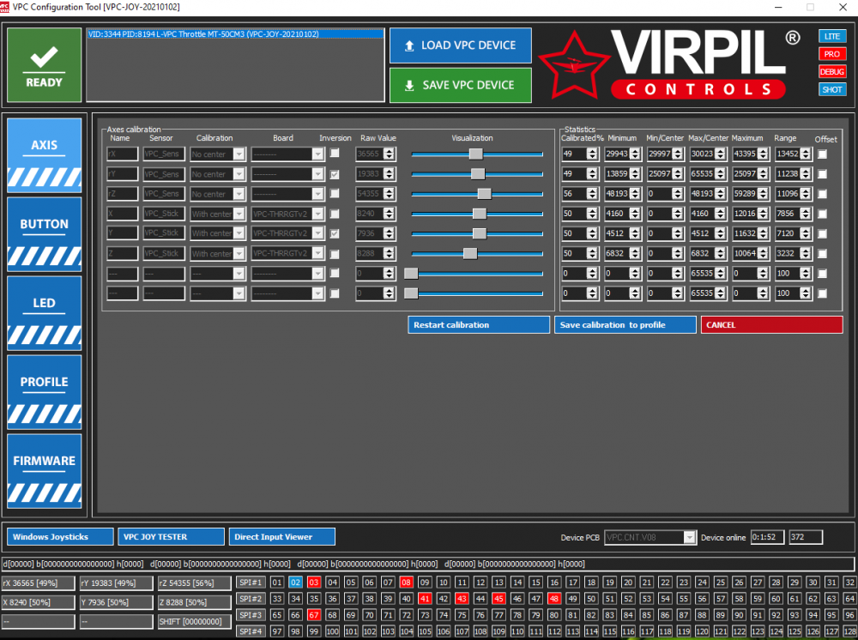Toggle inversion for X axis
The height and width of the screenshot is (640, 858).
[335, 214]
